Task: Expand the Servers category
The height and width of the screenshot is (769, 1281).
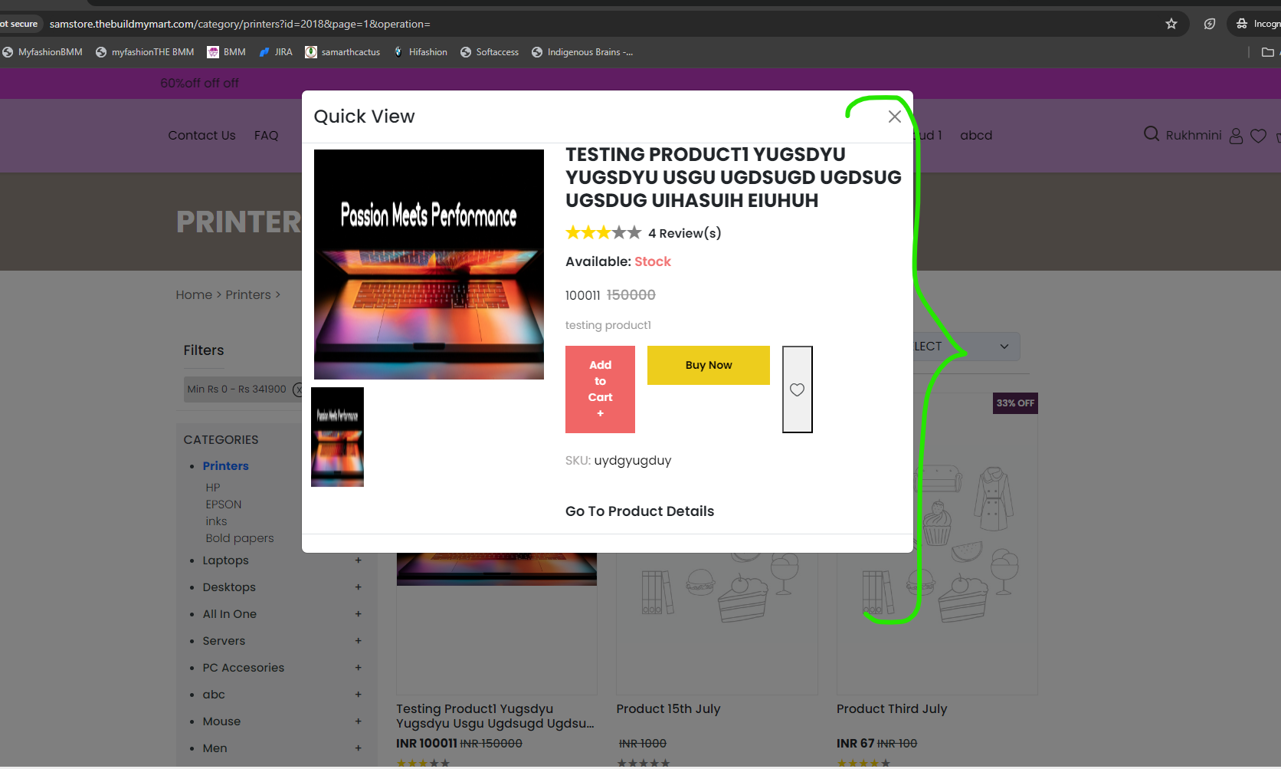Action: [x=358, y=641]
